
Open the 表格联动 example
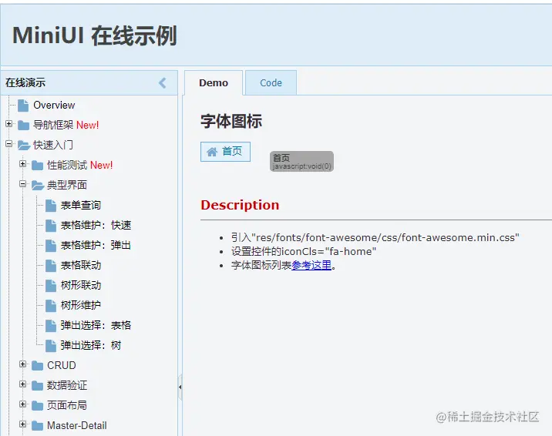(81, 266)
